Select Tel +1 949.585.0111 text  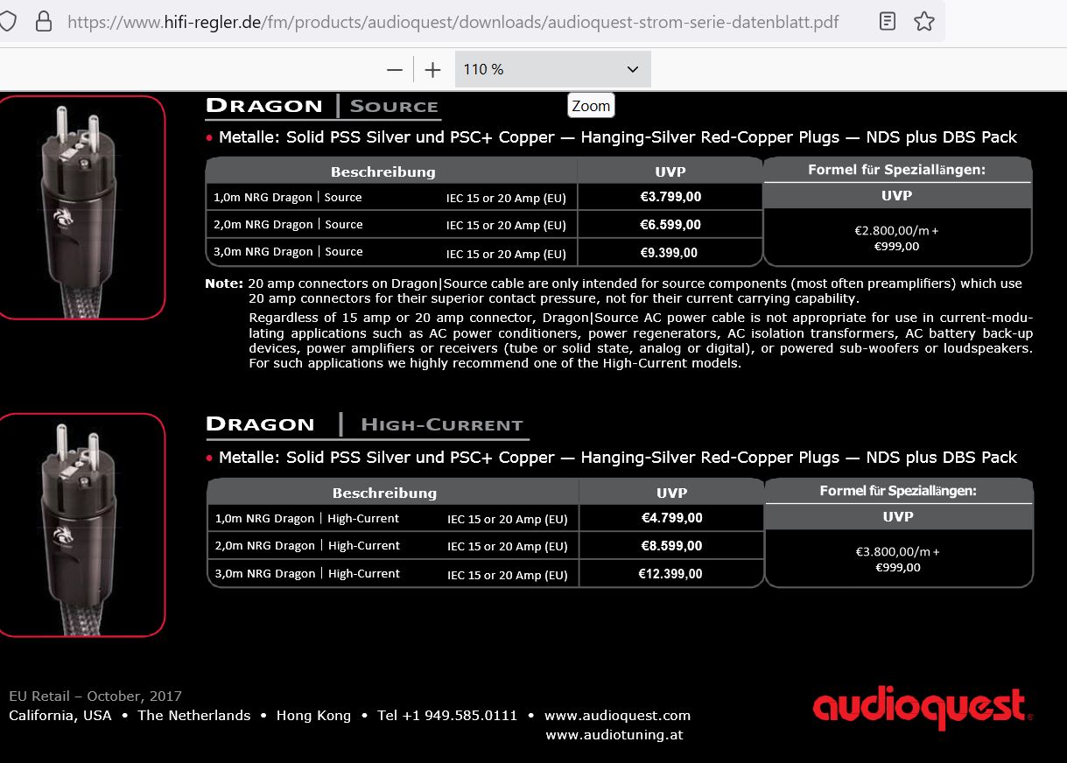tap(447, 716)
